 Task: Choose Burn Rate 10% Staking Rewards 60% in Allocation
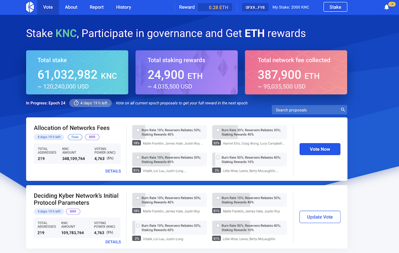(136, 158)
